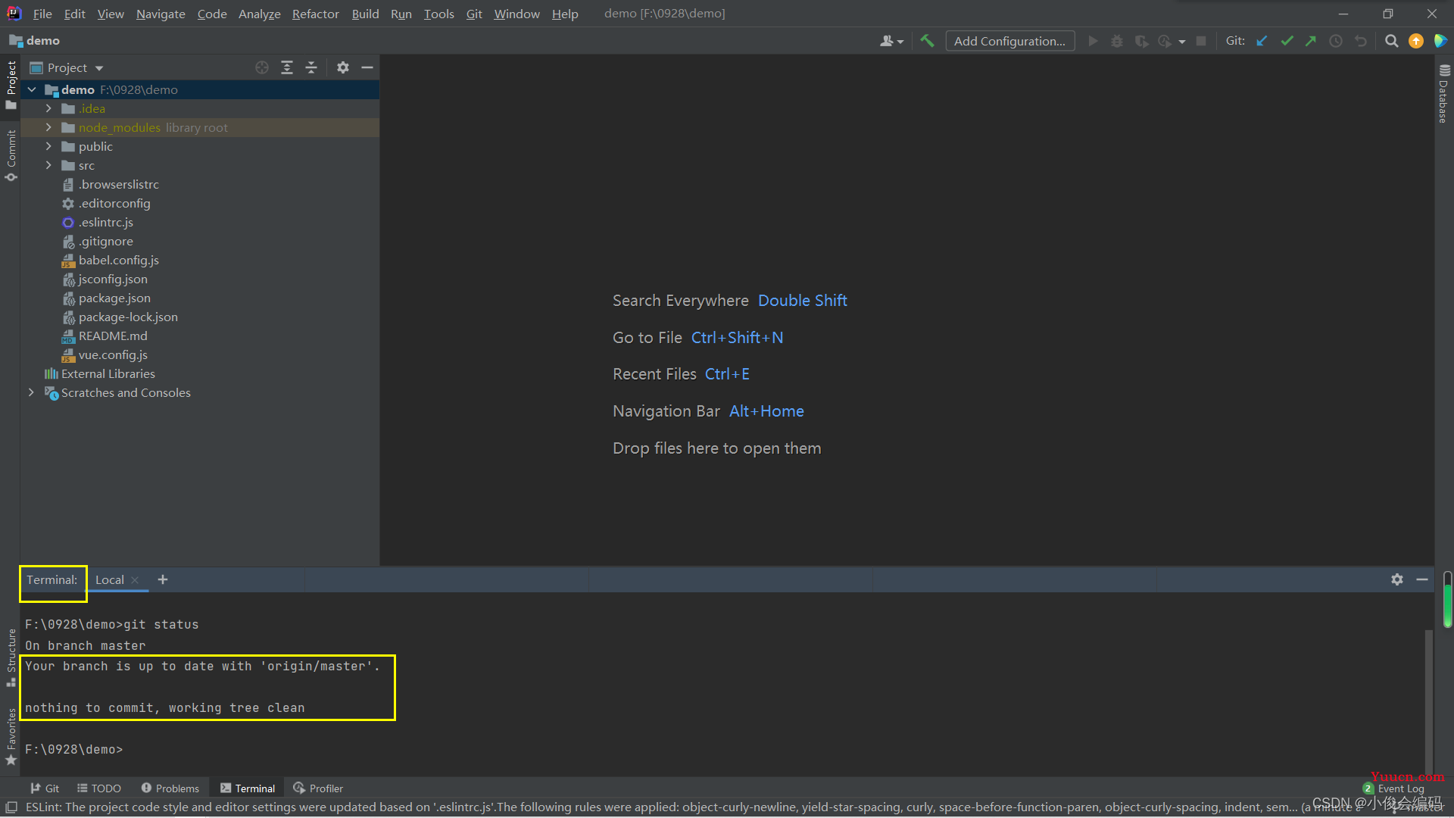
Task: Click the Git push icon in toolbar
Action: pos(1312,41)
